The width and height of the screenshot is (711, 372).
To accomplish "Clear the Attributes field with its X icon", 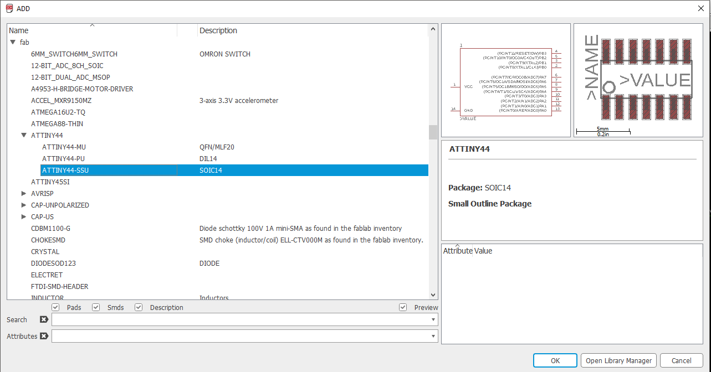I will (x=44, y=336).
